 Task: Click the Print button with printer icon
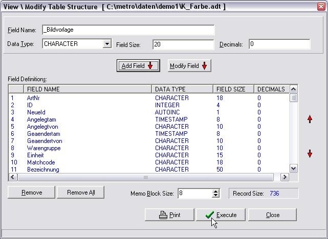(169, 215)
